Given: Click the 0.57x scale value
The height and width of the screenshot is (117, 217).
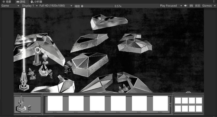Looking at the screenshot, I should click(x=118, y=6).
